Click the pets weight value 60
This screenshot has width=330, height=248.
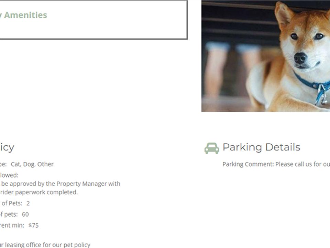25,215
